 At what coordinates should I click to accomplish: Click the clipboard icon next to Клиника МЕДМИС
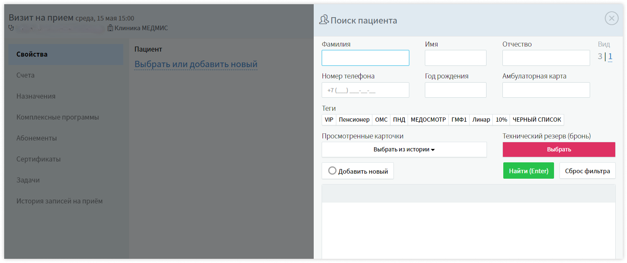coord(110,28)
